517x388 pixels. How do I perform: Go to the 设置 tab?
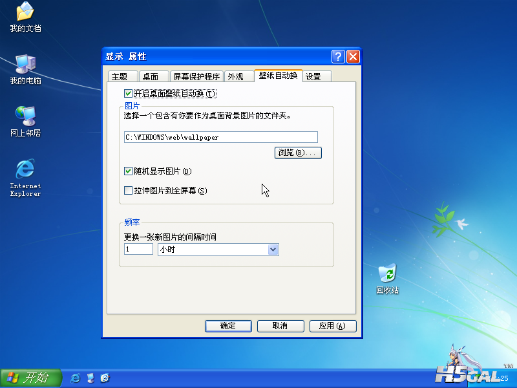tap(317, 76)
